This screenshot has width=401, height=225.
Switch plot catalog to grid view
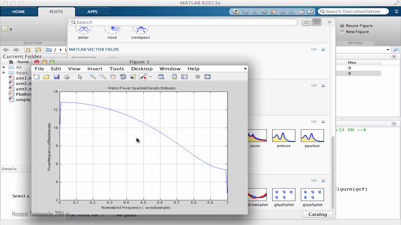317,22
